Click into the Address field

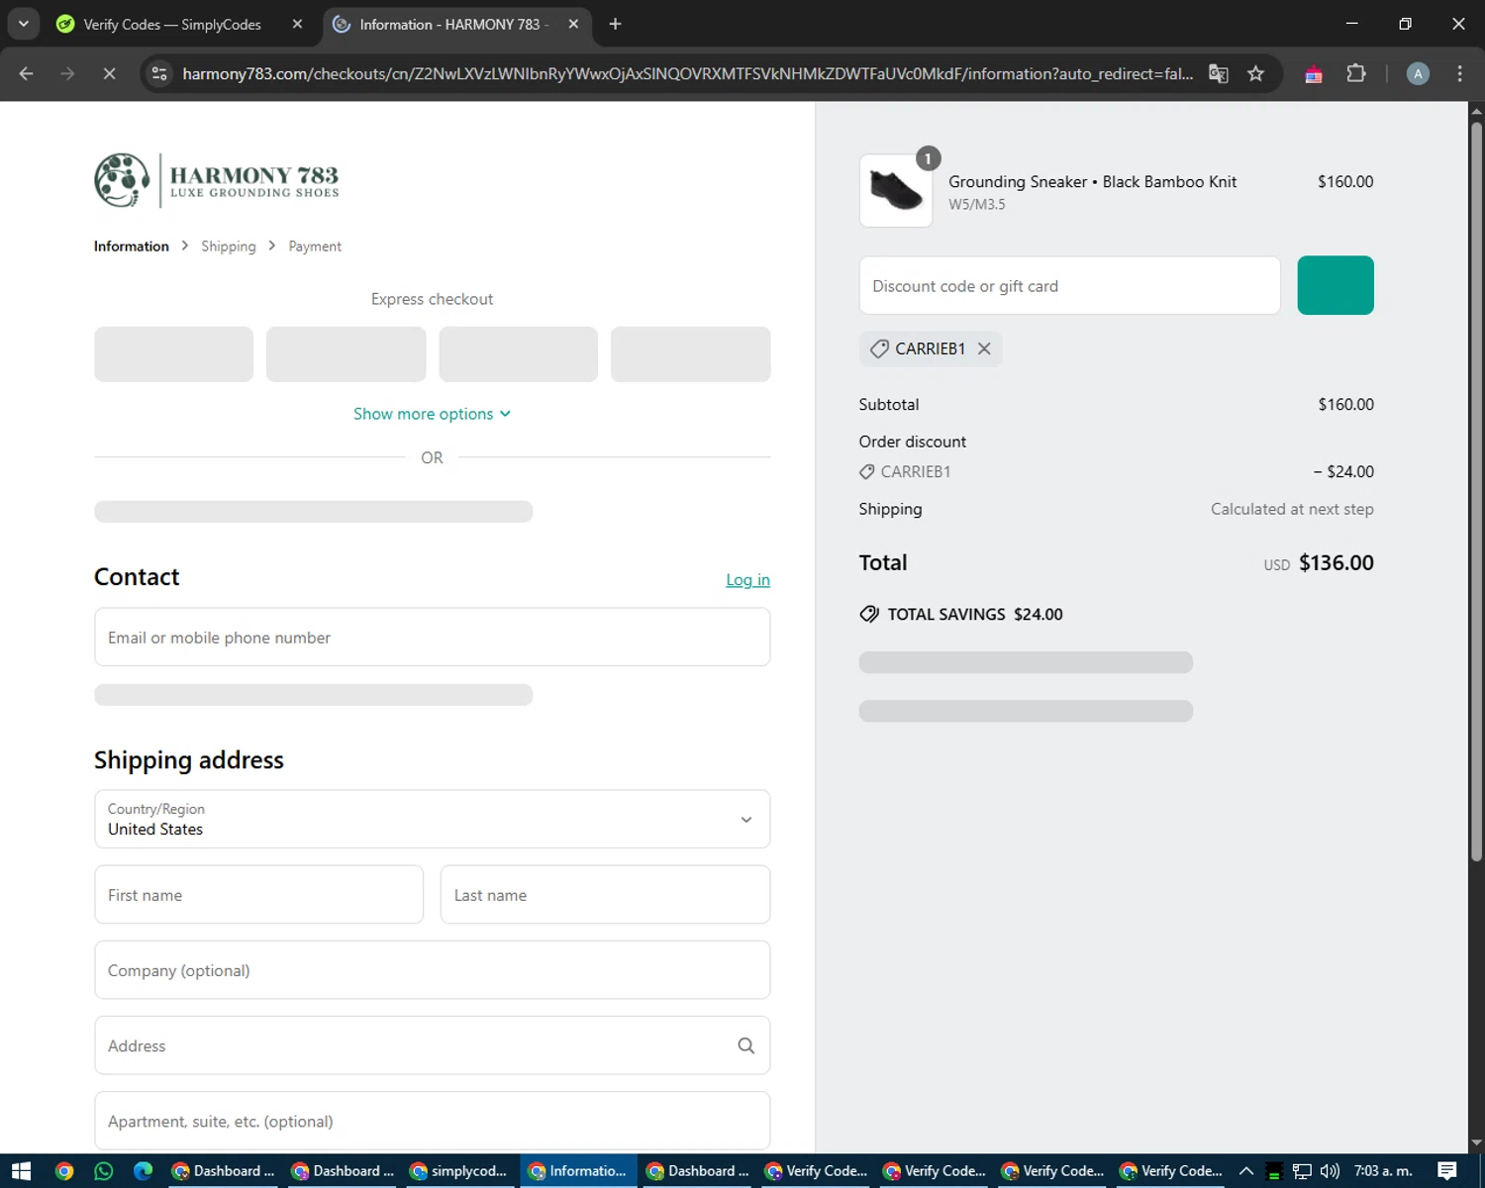pos(432,1045)
